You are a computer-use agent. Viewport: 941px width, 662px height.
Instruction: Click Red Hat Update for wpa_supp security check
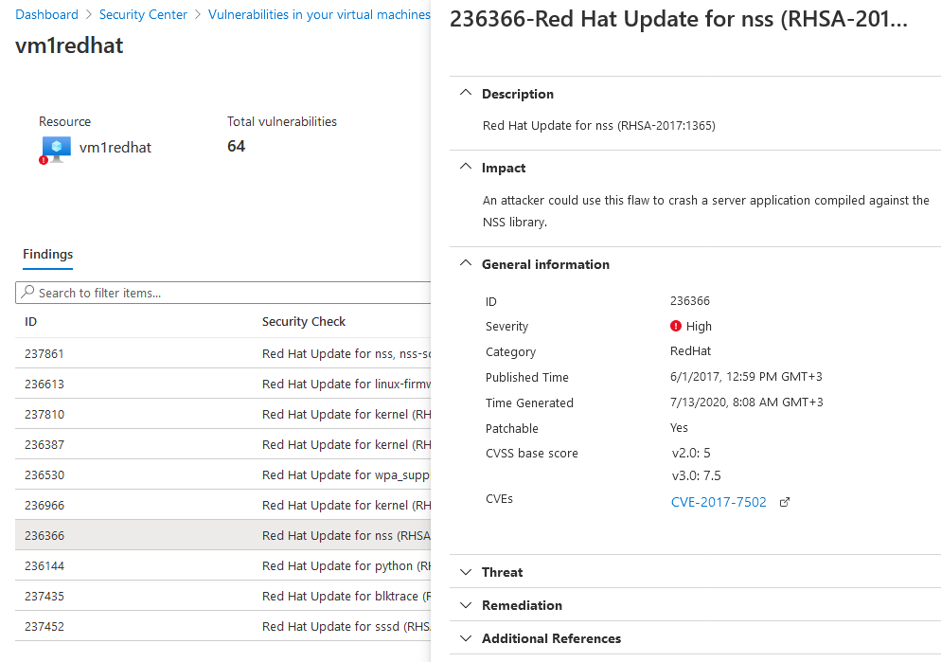346,474
